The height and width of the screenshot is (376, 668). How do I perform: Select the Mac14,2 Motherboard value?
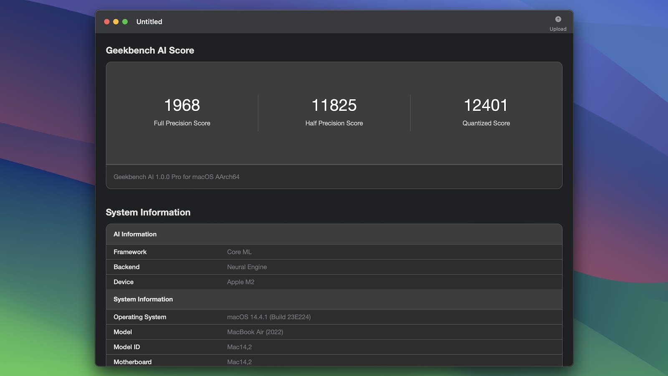[239, 362]
